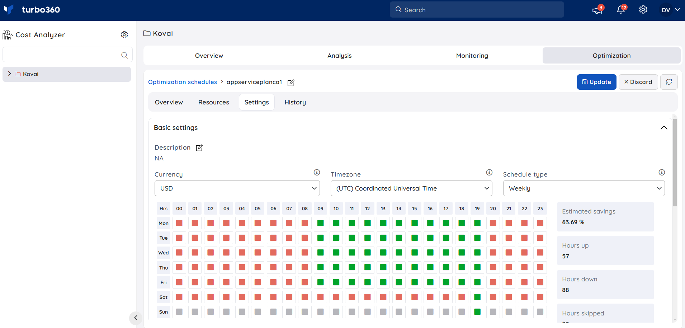This screenshot has height=328, width=685.
Task: Collapse the Basic settings section
Action: tap(664, 128)
